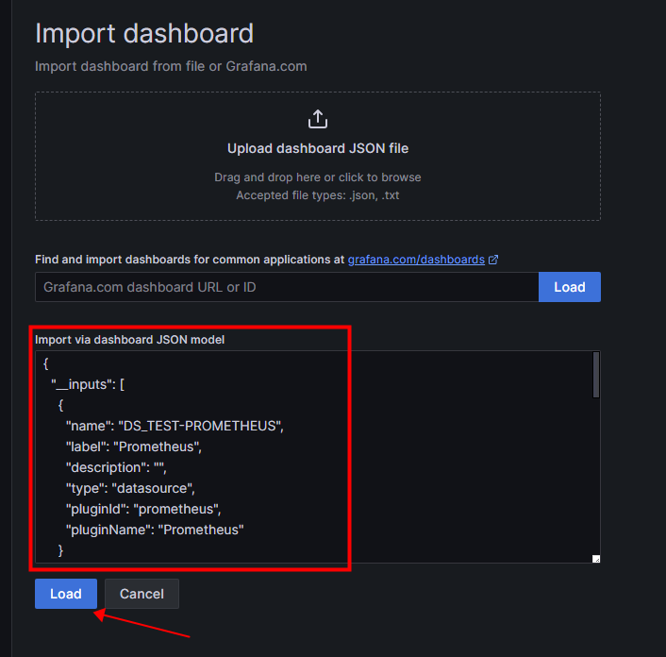Image resolution: width=666 pixels, height=657 pixels.
Task: Open the grafana.com/dashboards link
Action: 416,260
